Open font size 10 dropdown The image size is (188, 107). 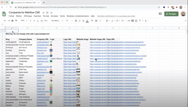[69, 21]
